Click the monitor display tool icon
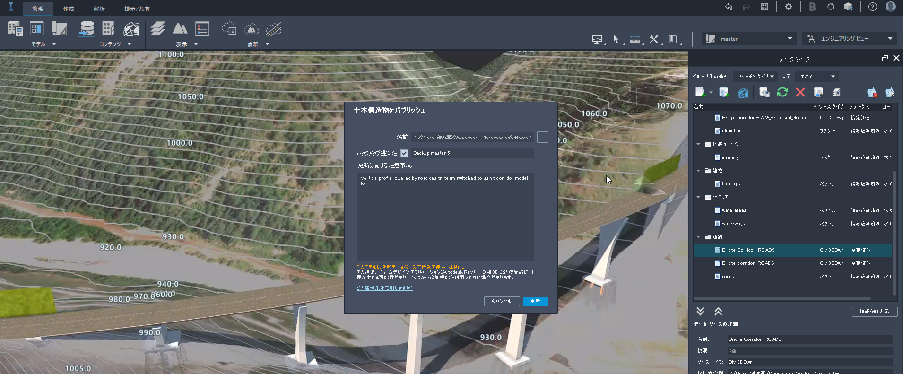Screen dimensions: 903x374 coord(597,39)
